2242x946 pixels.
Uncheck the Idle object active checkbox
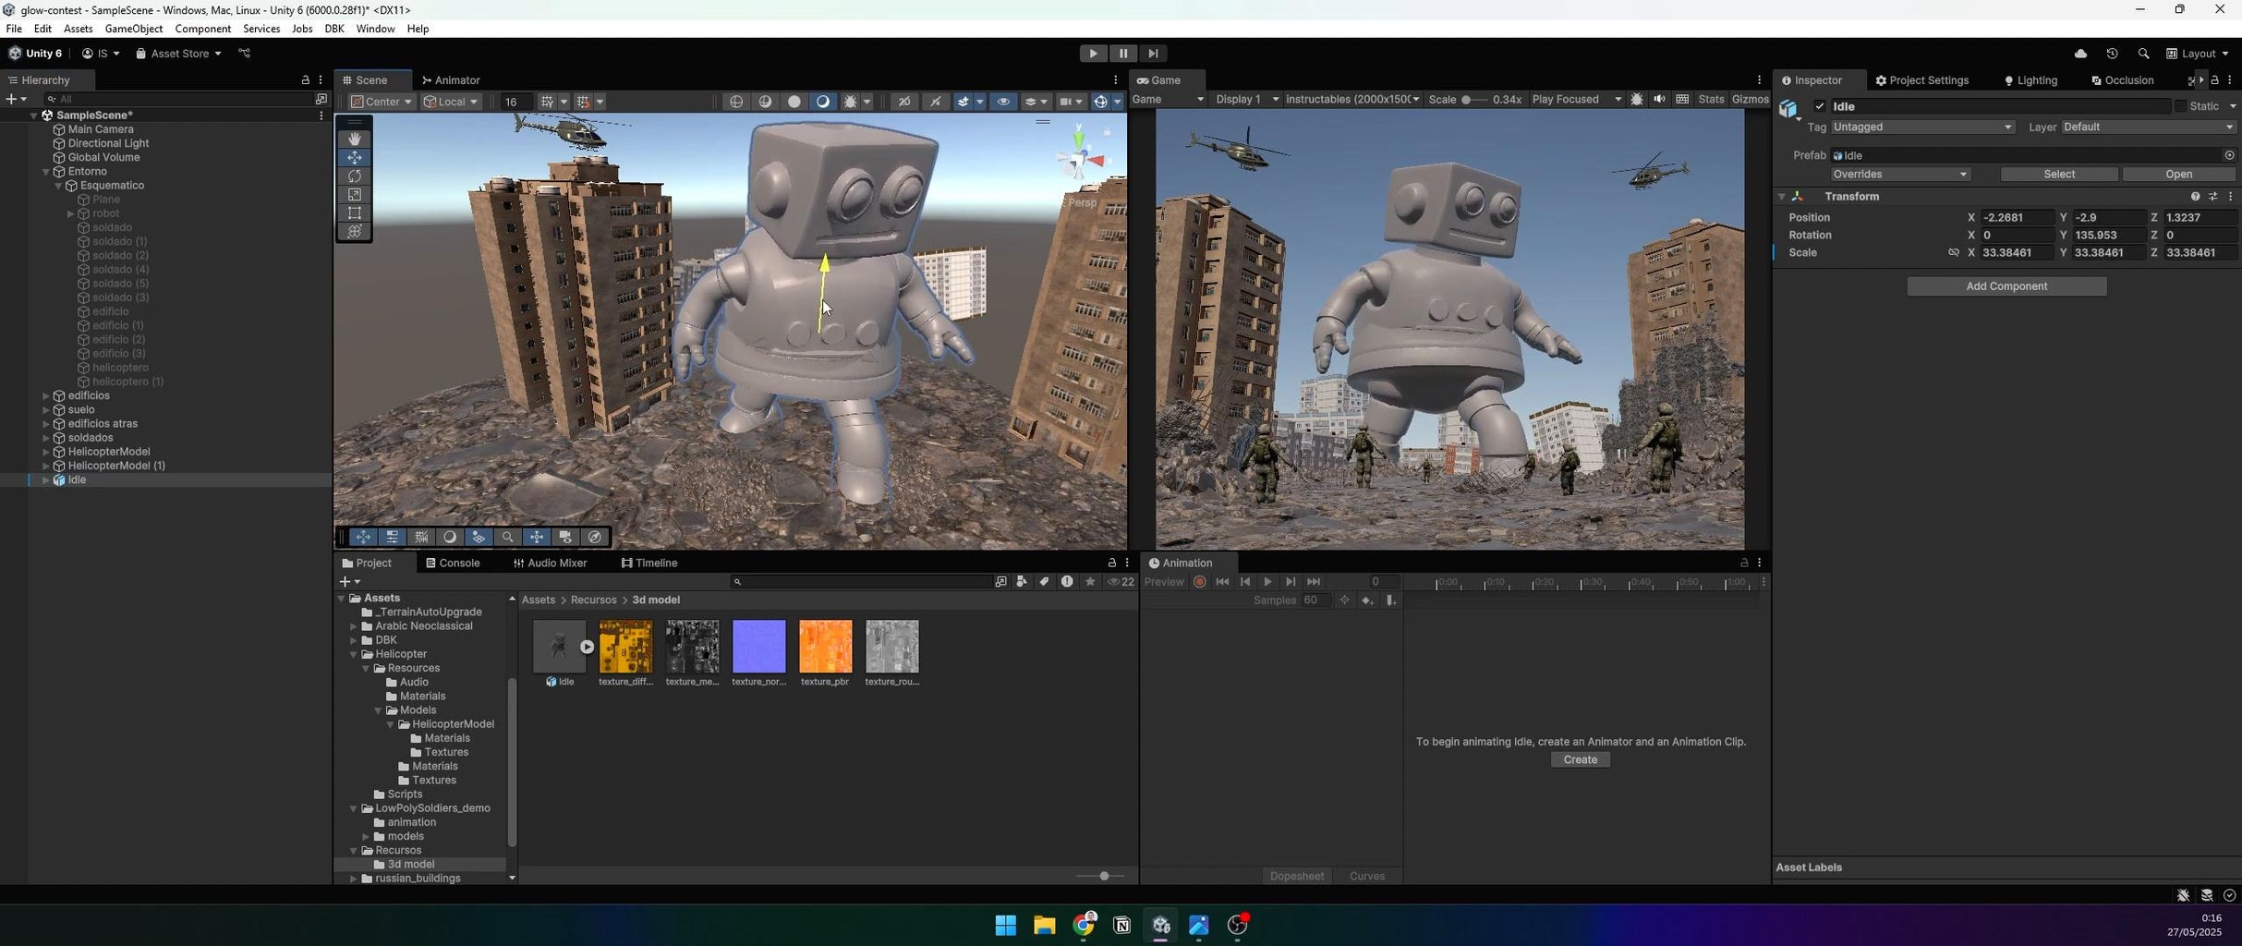(1820, 106)
